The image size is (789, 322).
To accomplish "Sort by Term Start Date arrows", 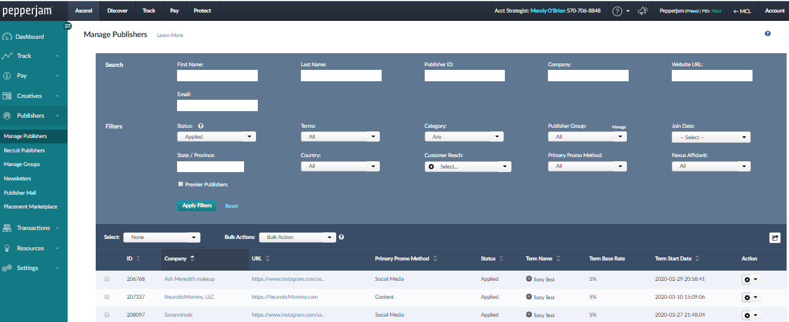I will tap(697, 259).
